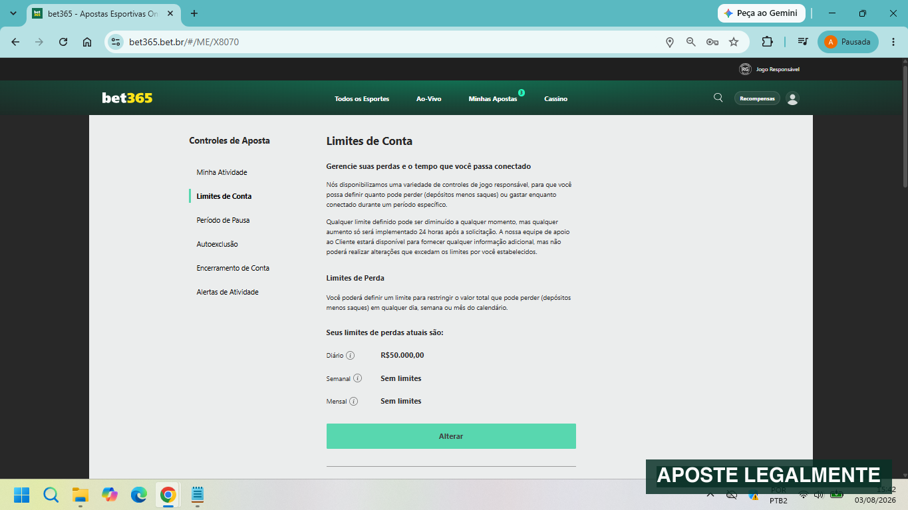Select the bet365 Apostas Esportivas tab
Viewport: 908px width, 510px height.
(x=103, y=13)
